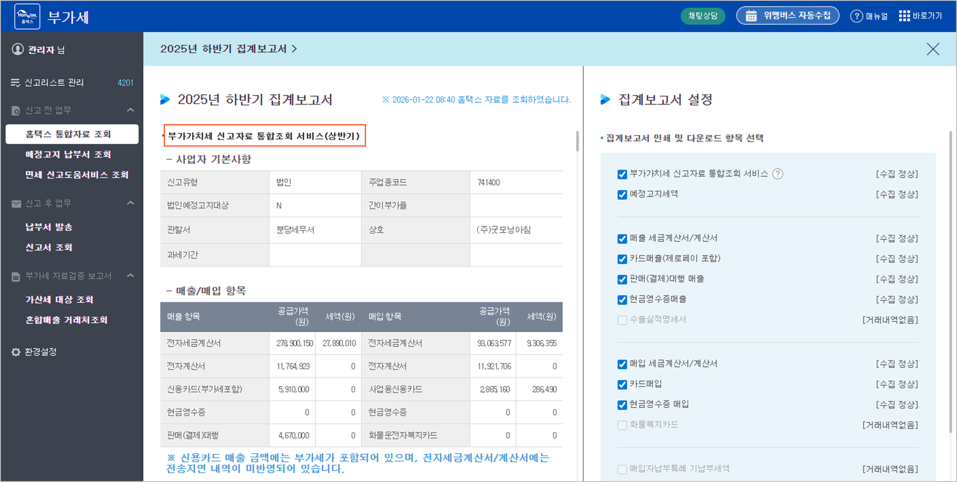This screenshot has height=482, width=957.
Task: Click the 채팅상담 button
Action: click(703, 16)
